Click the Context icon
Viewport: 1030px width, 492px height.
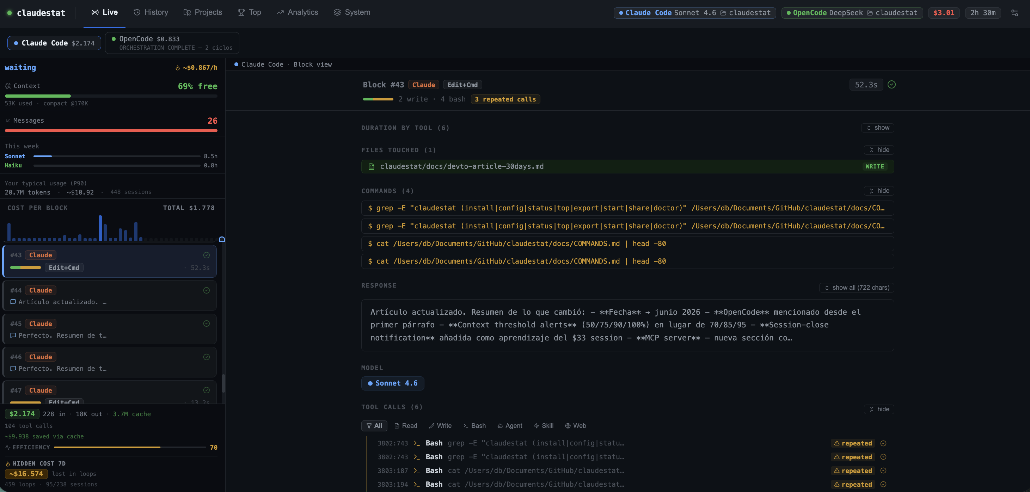coord(8,86)
